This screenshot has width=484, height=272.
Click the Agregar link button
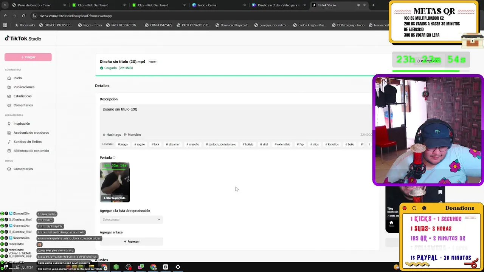tap(132, 241)
